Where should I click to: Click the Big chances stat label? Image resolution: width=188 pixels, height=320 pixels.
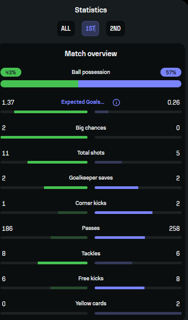coord(91,128)
